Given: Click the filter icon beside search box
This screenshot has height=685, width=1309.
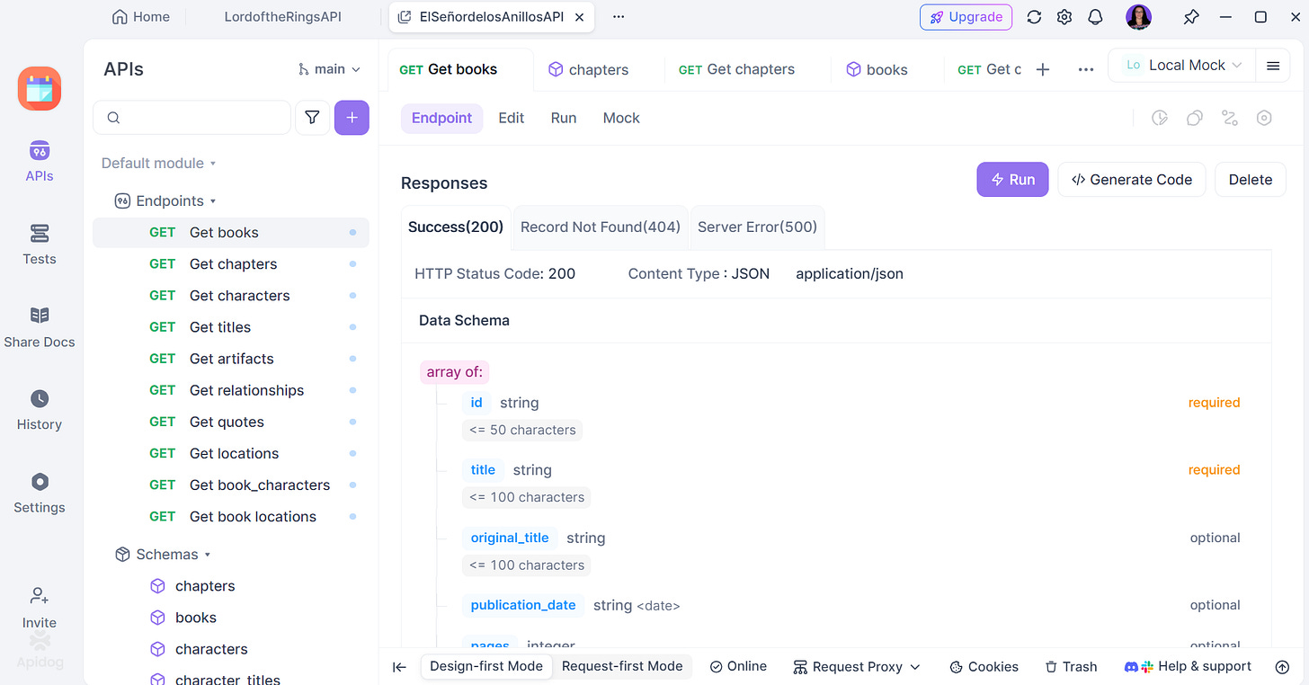Looking at the screenshot, I should point(312,118).
